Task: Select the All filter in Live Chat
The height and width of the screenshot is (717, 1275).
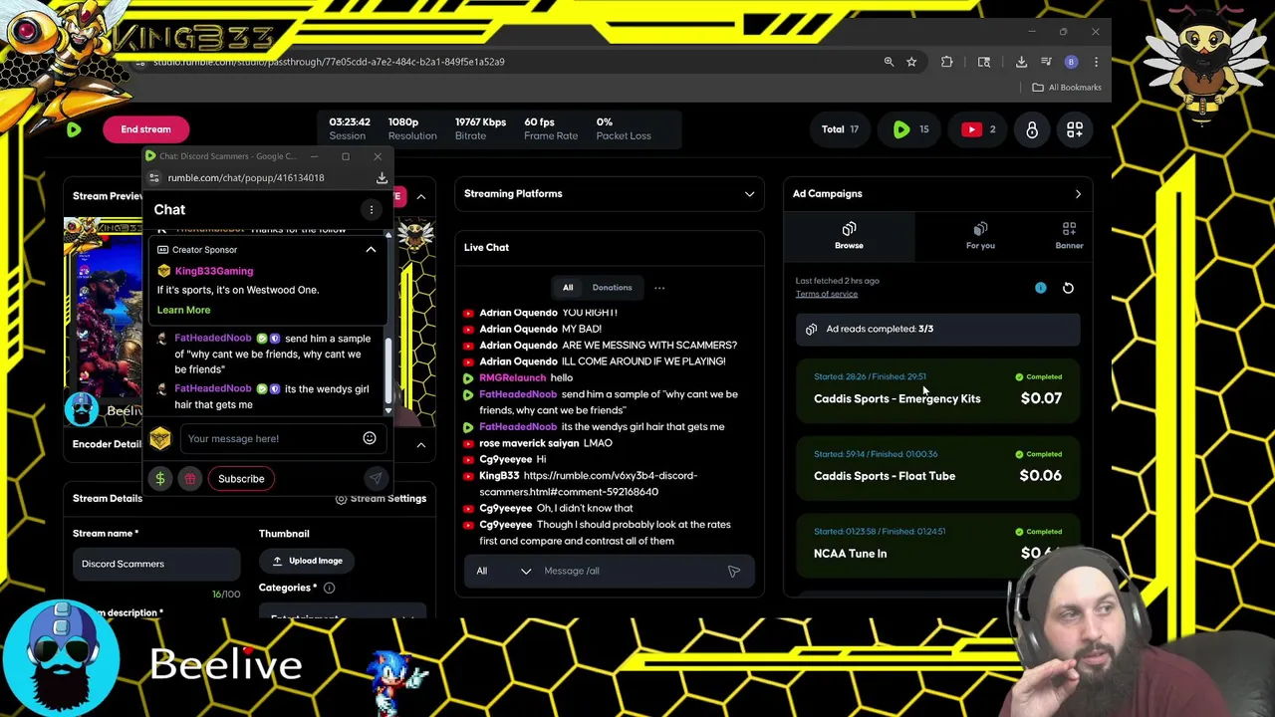Action: pyautogui.click(x=568, y=288)
